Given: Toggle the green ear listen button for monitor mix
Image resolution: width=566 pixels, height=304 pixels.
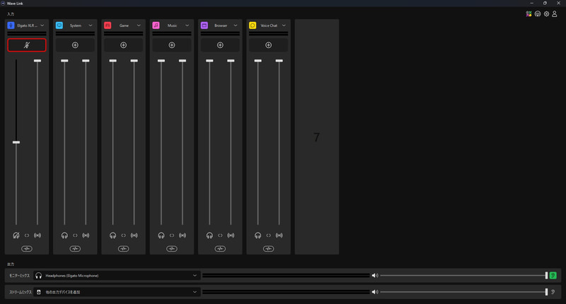Looking at the screenshot, I should pyautogui.click(x=553, y=276).
